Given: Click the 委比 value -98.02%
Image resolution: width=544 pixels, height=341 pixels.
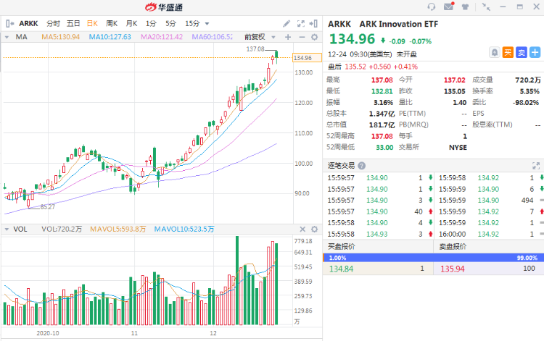Looking at the screenshot, I should 526,103.
